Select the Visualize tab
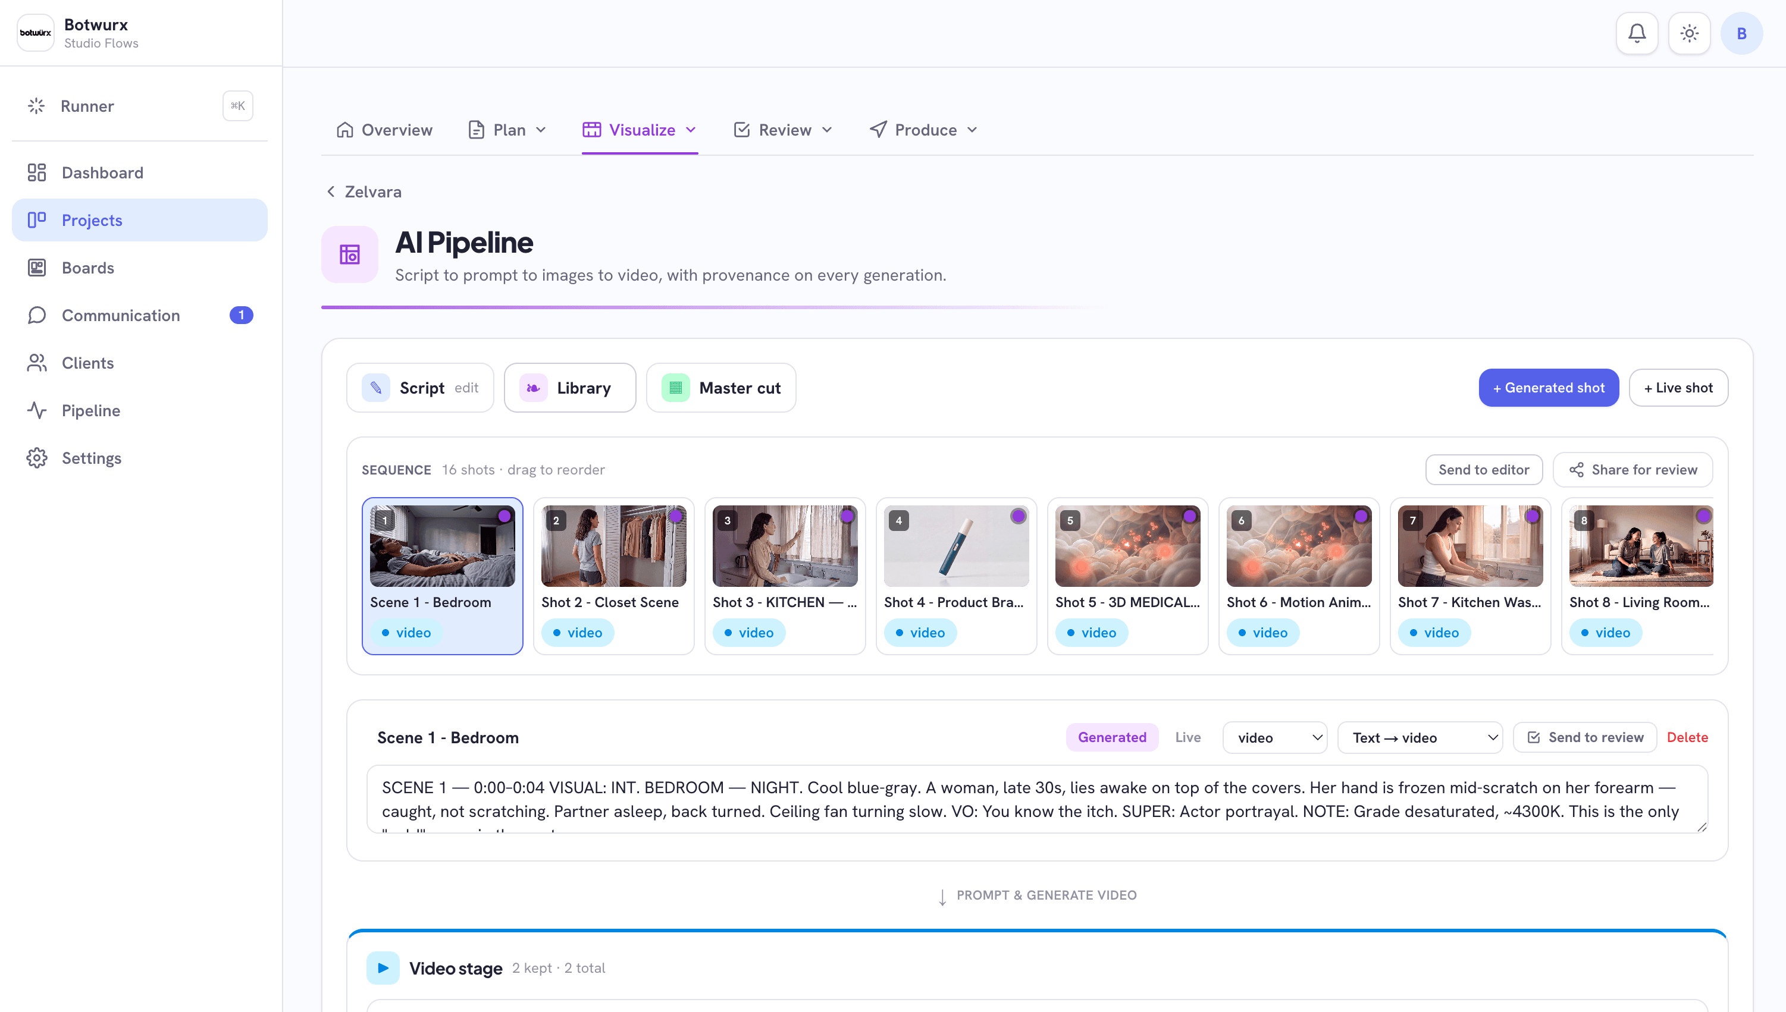Screen dimensions: 1786x1012 click(640, 130)
